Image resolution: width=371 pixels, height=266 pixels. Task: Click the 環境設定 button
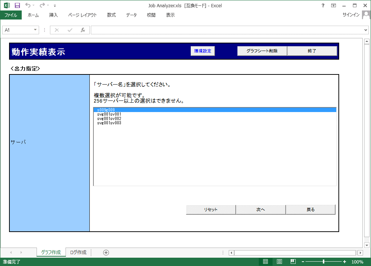[203, 51]
